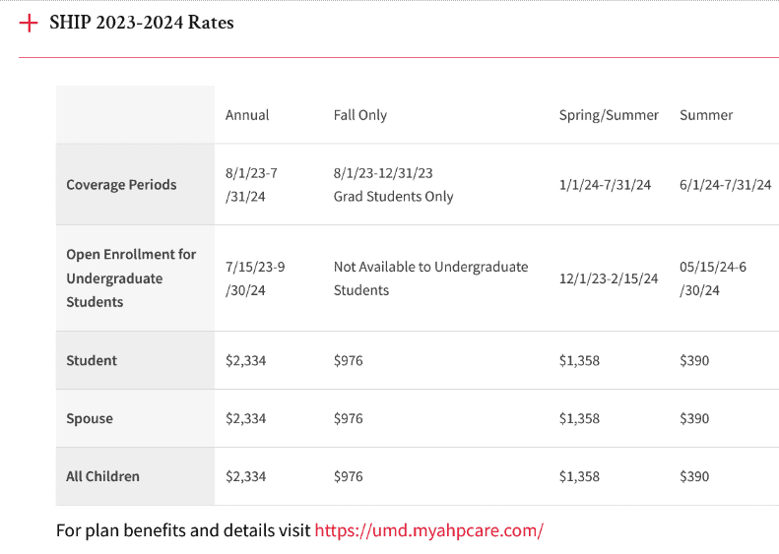Collapse the SHIP 2023-2024 Rates section
The width and height of the screenshot is (779, 554).
pyautogui.click(x=142, y=23)
